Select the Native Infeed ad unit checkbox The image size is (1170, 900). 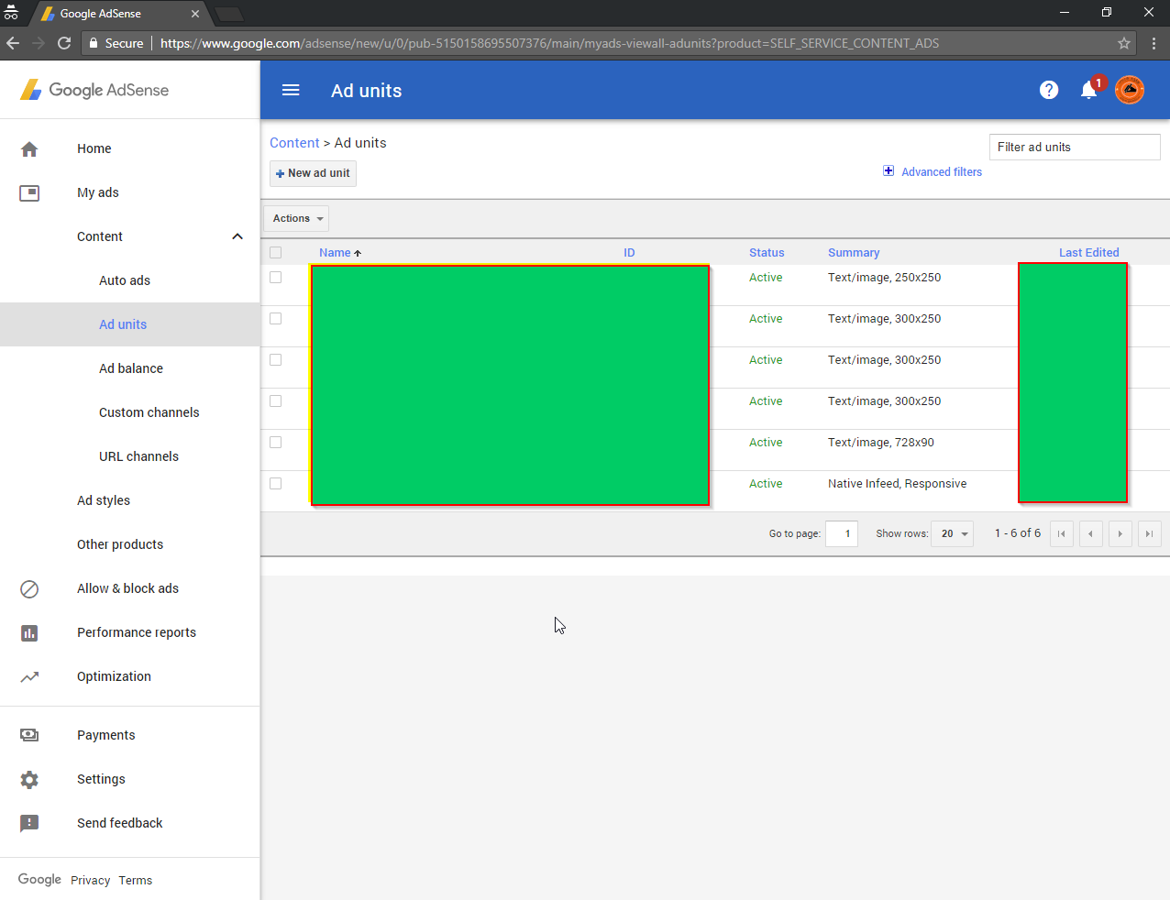(276, 484)
